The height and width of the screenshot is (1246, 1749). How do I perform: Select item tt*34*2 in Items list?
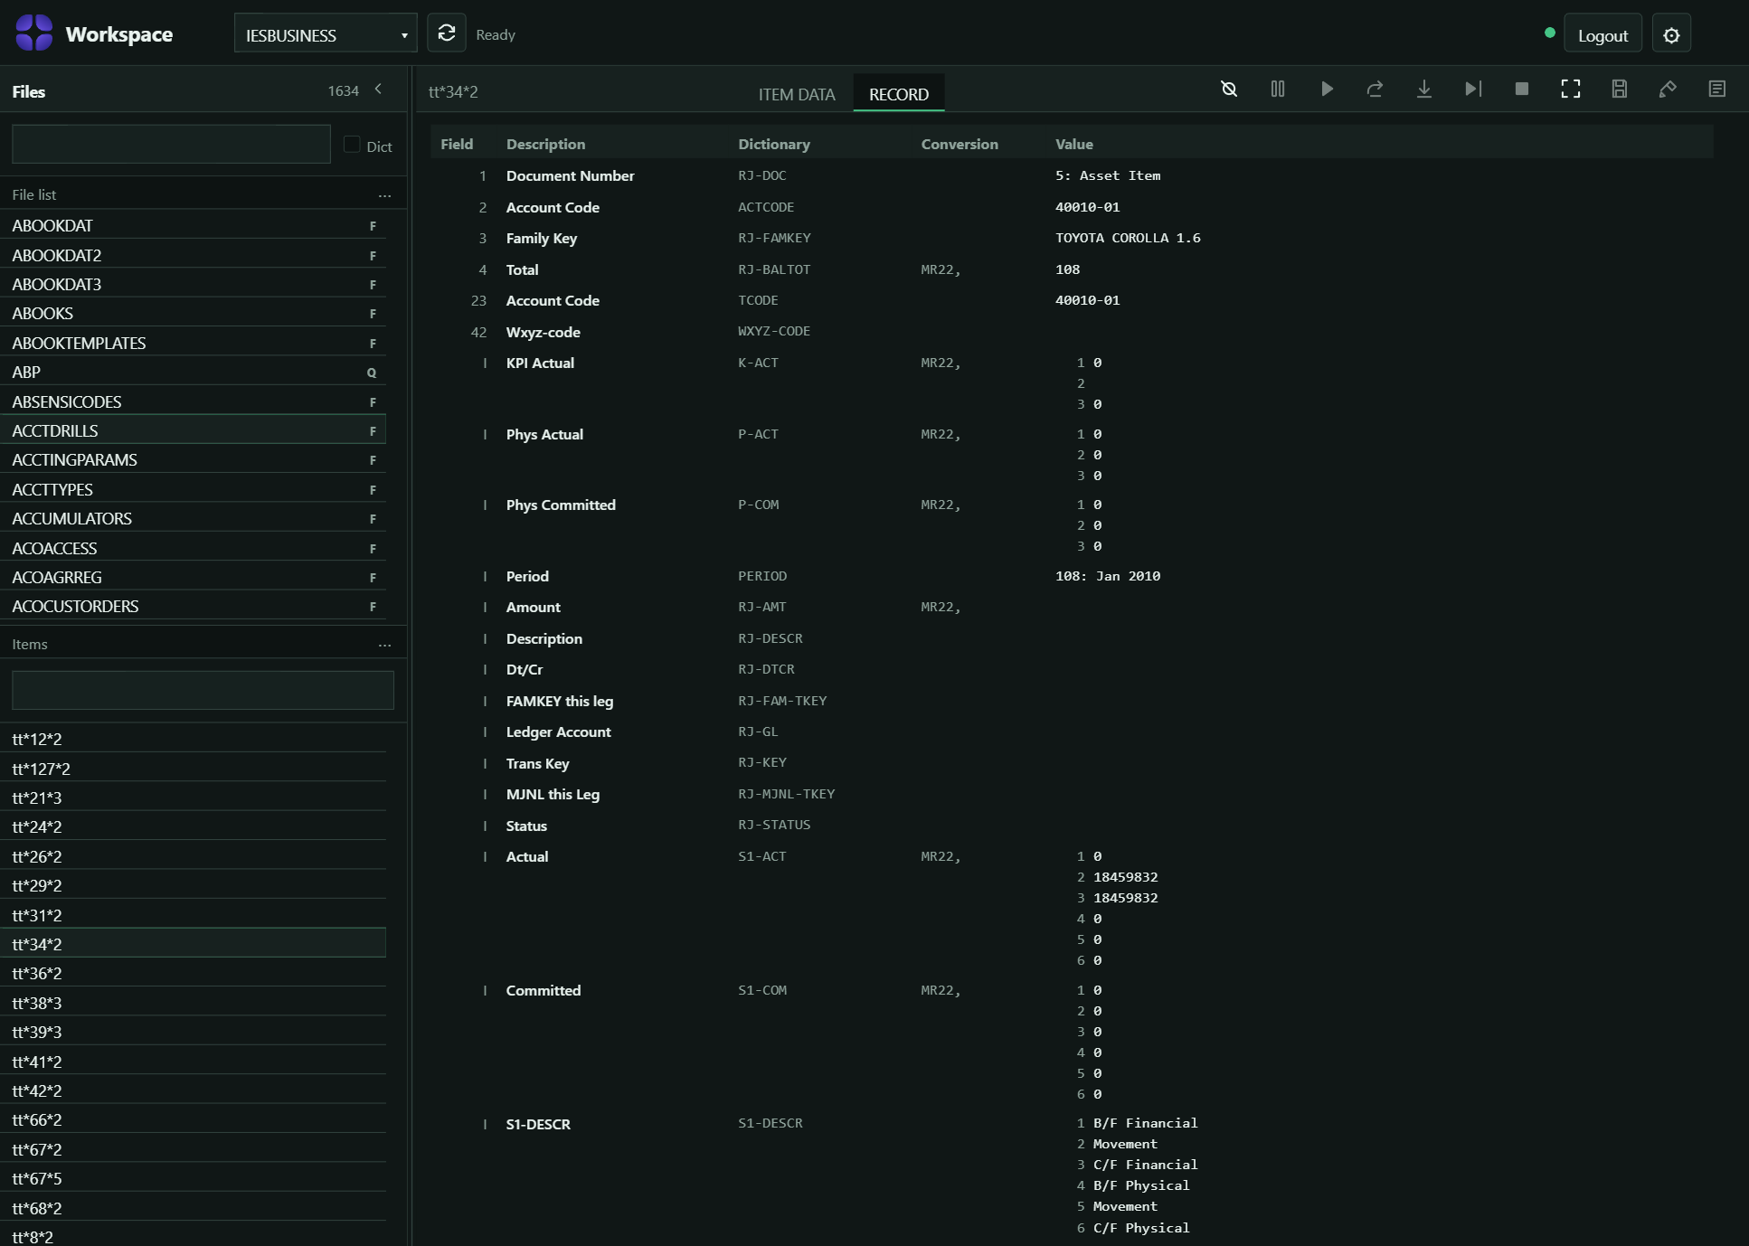194,944
